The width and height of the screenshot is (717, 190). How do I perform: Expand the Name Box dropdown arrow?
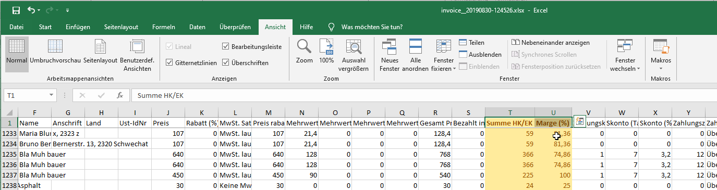51,95
